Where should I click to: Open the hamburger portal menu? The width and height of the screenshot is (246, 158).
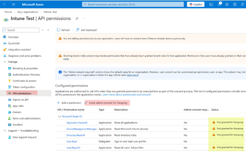[x=14, y=4]
